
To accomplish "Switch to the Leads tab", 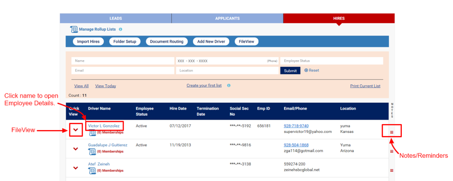I will tap(115, 18).
